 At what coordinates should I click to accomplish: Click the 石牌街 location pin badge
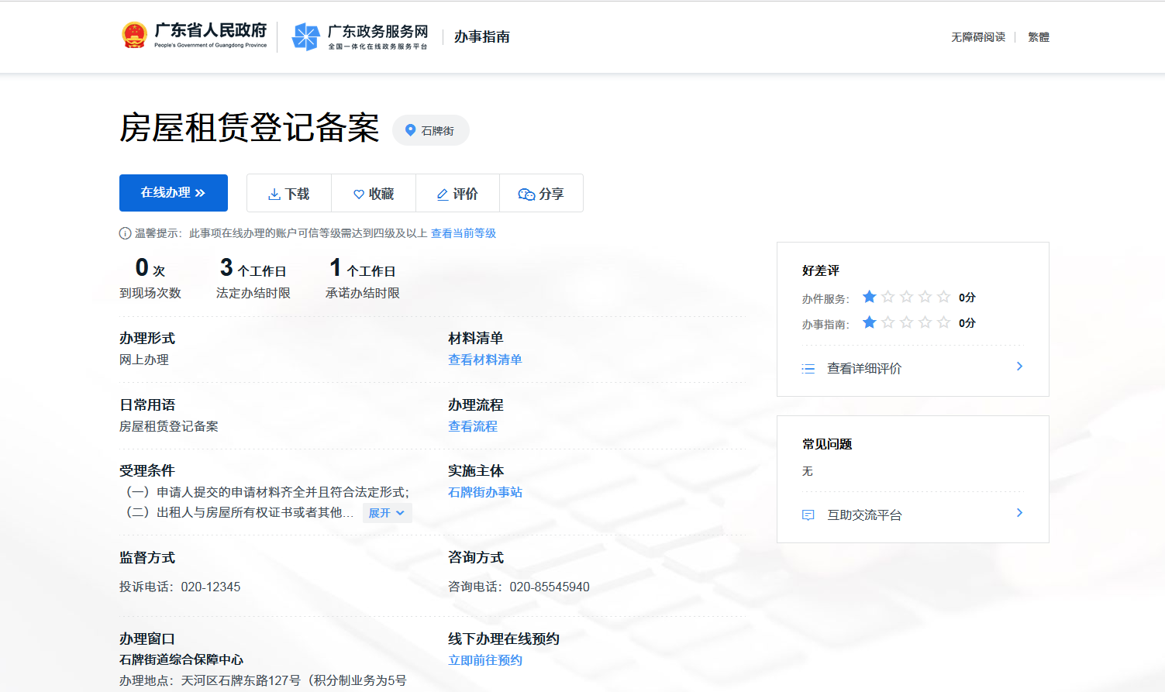[430, 130]
